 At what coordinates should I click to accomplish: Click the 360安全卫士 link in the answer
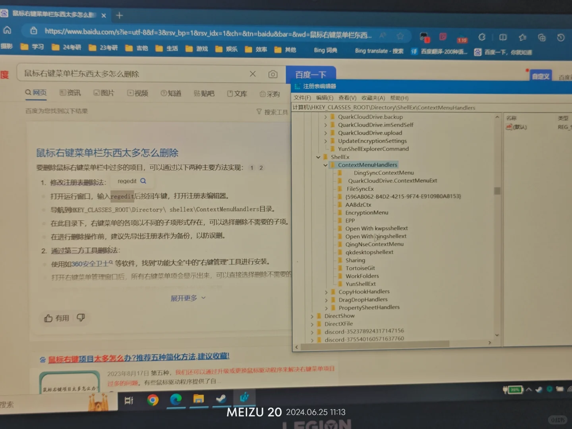coord(92,263)
